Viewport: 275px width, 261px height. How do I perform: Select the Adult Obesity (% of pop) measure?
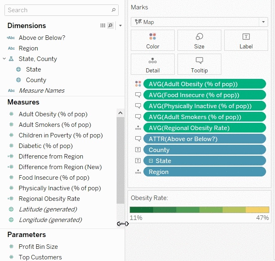coord(53,114)
